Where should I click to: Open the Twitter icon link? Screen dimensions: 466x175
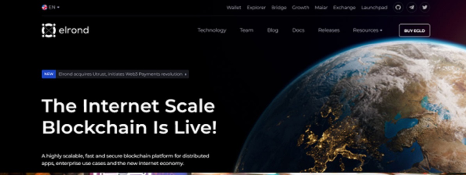coord(425,7)
